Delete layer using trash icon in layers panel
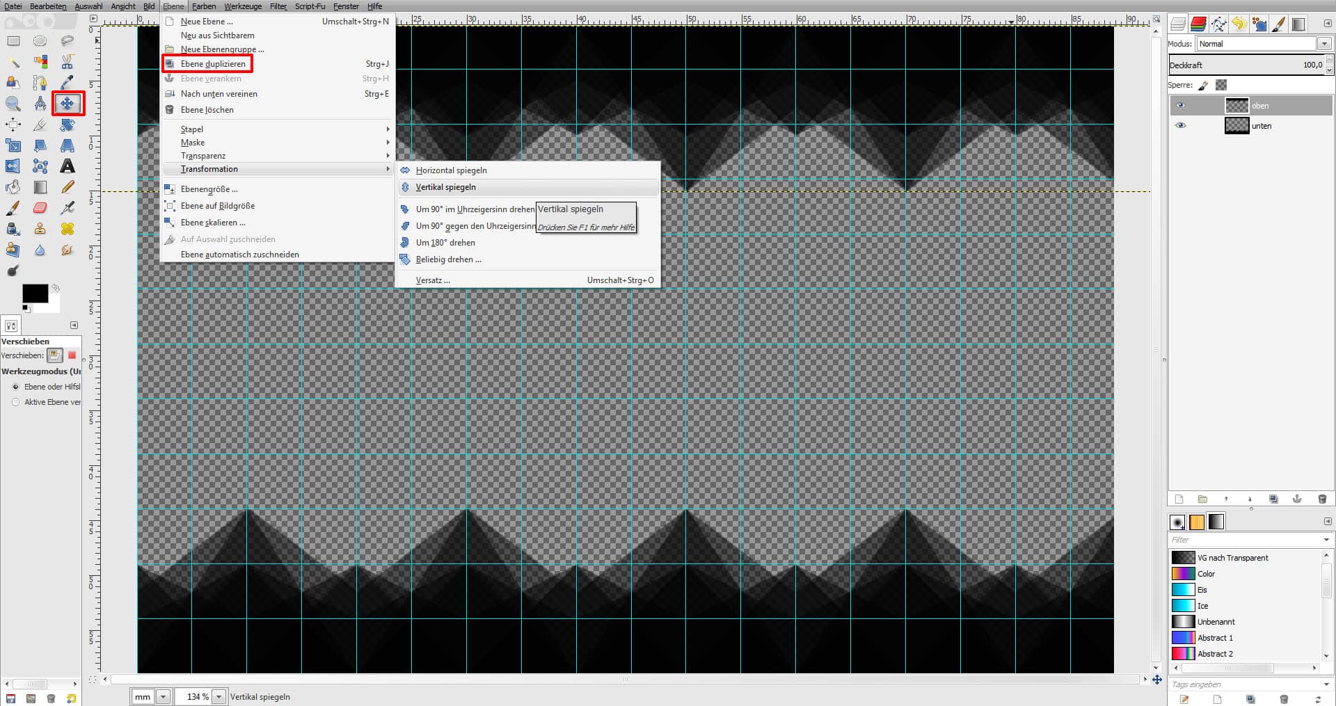Image resolution: width=1336 pixels, height=706 pixels. click(1322, 499)
